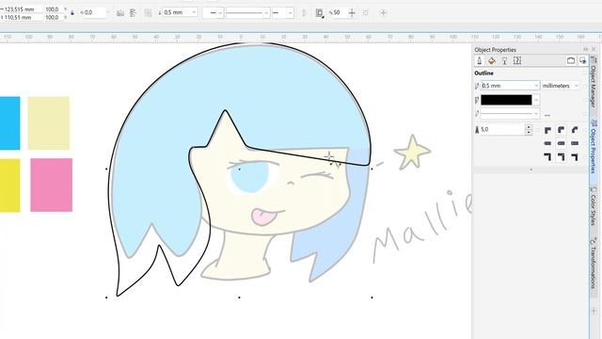Click the cyan color rectangle on canvas

coord(10,123)
